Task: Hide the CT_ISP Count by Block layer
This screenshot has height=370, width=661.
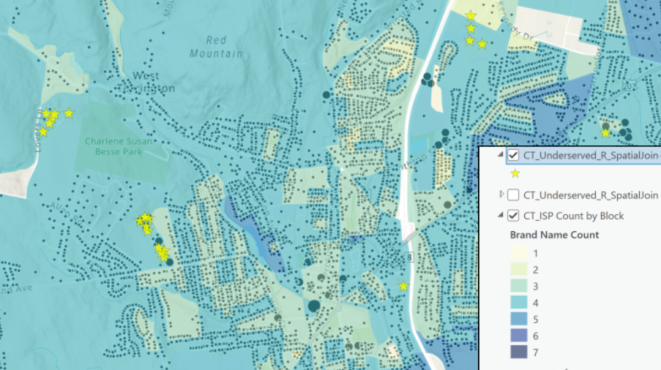Action: pyautogui.click(x=513, y=216)
